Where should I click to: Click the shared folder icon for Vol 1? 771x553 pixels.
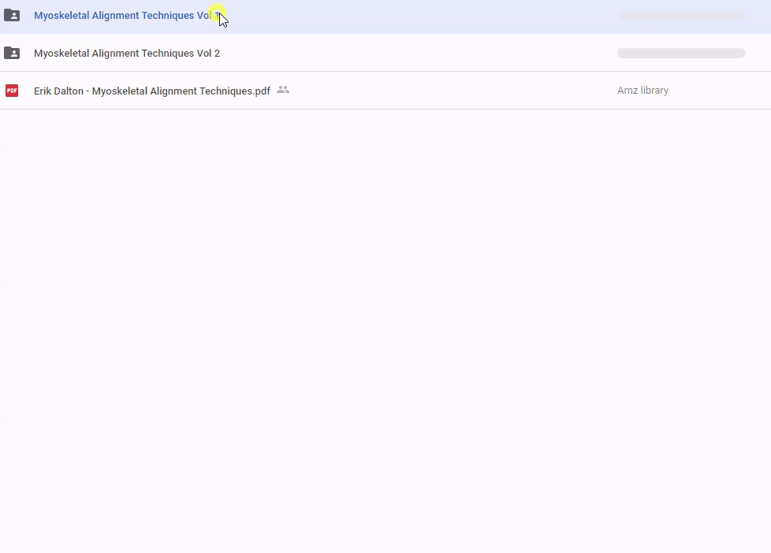(x=12, y=15)
